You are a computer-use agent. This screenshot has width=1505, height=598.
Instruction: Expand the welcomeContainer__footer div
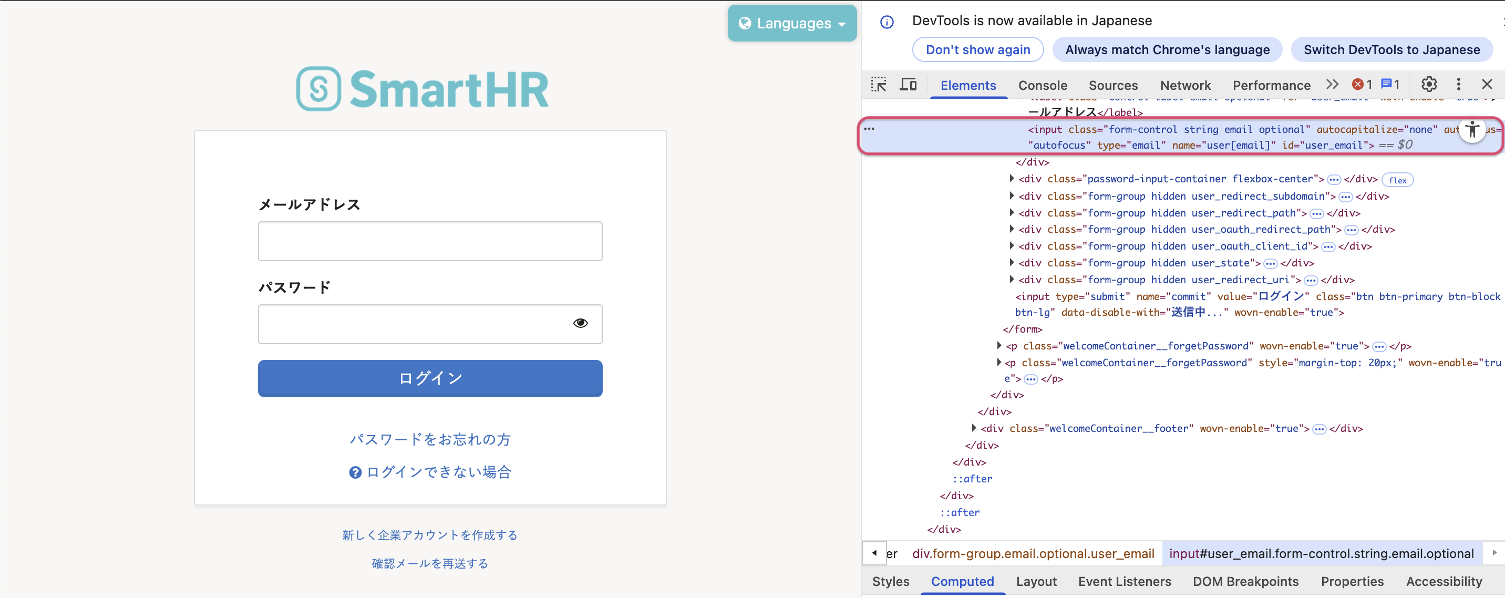(973, 428)
